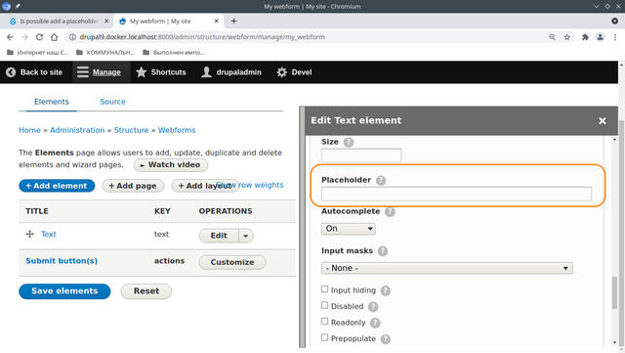This screenshot has width=625, height=353.
Task: Open help for Input hiding
Action: (386, 290)
